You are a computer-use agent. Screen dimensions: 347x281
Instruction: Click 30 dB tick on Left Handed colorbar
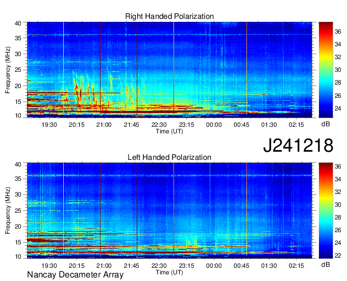pos(338,205)
